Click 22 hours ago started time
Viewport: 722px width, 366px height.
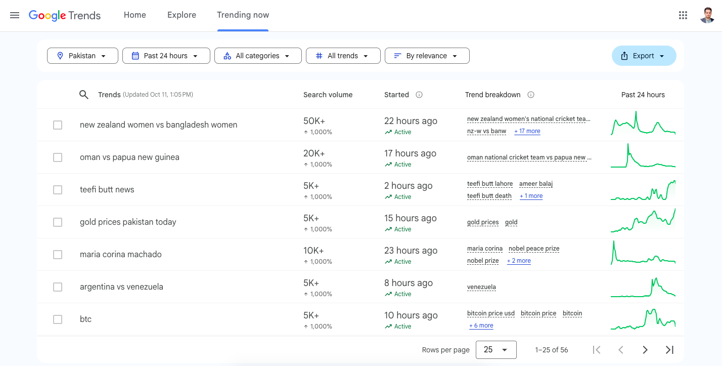point(411,121)
